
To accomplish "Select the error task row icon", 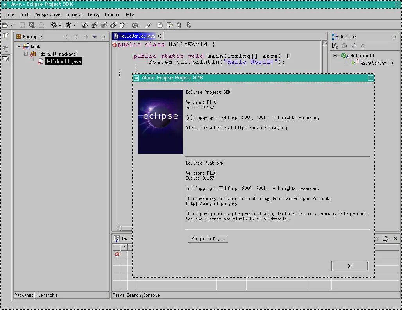I will coord(117,254).
